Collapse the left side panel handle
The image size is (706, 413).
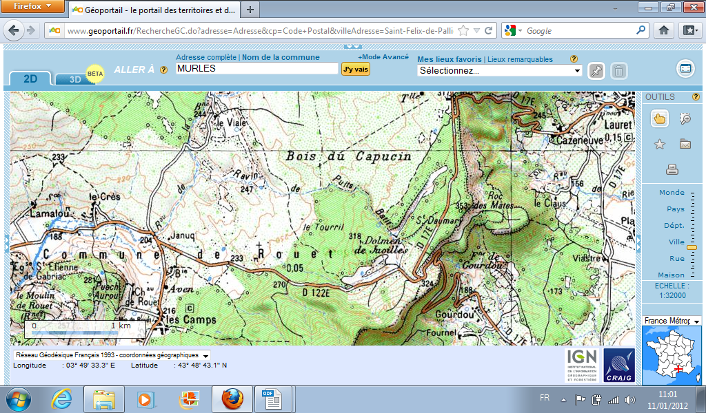6,242
